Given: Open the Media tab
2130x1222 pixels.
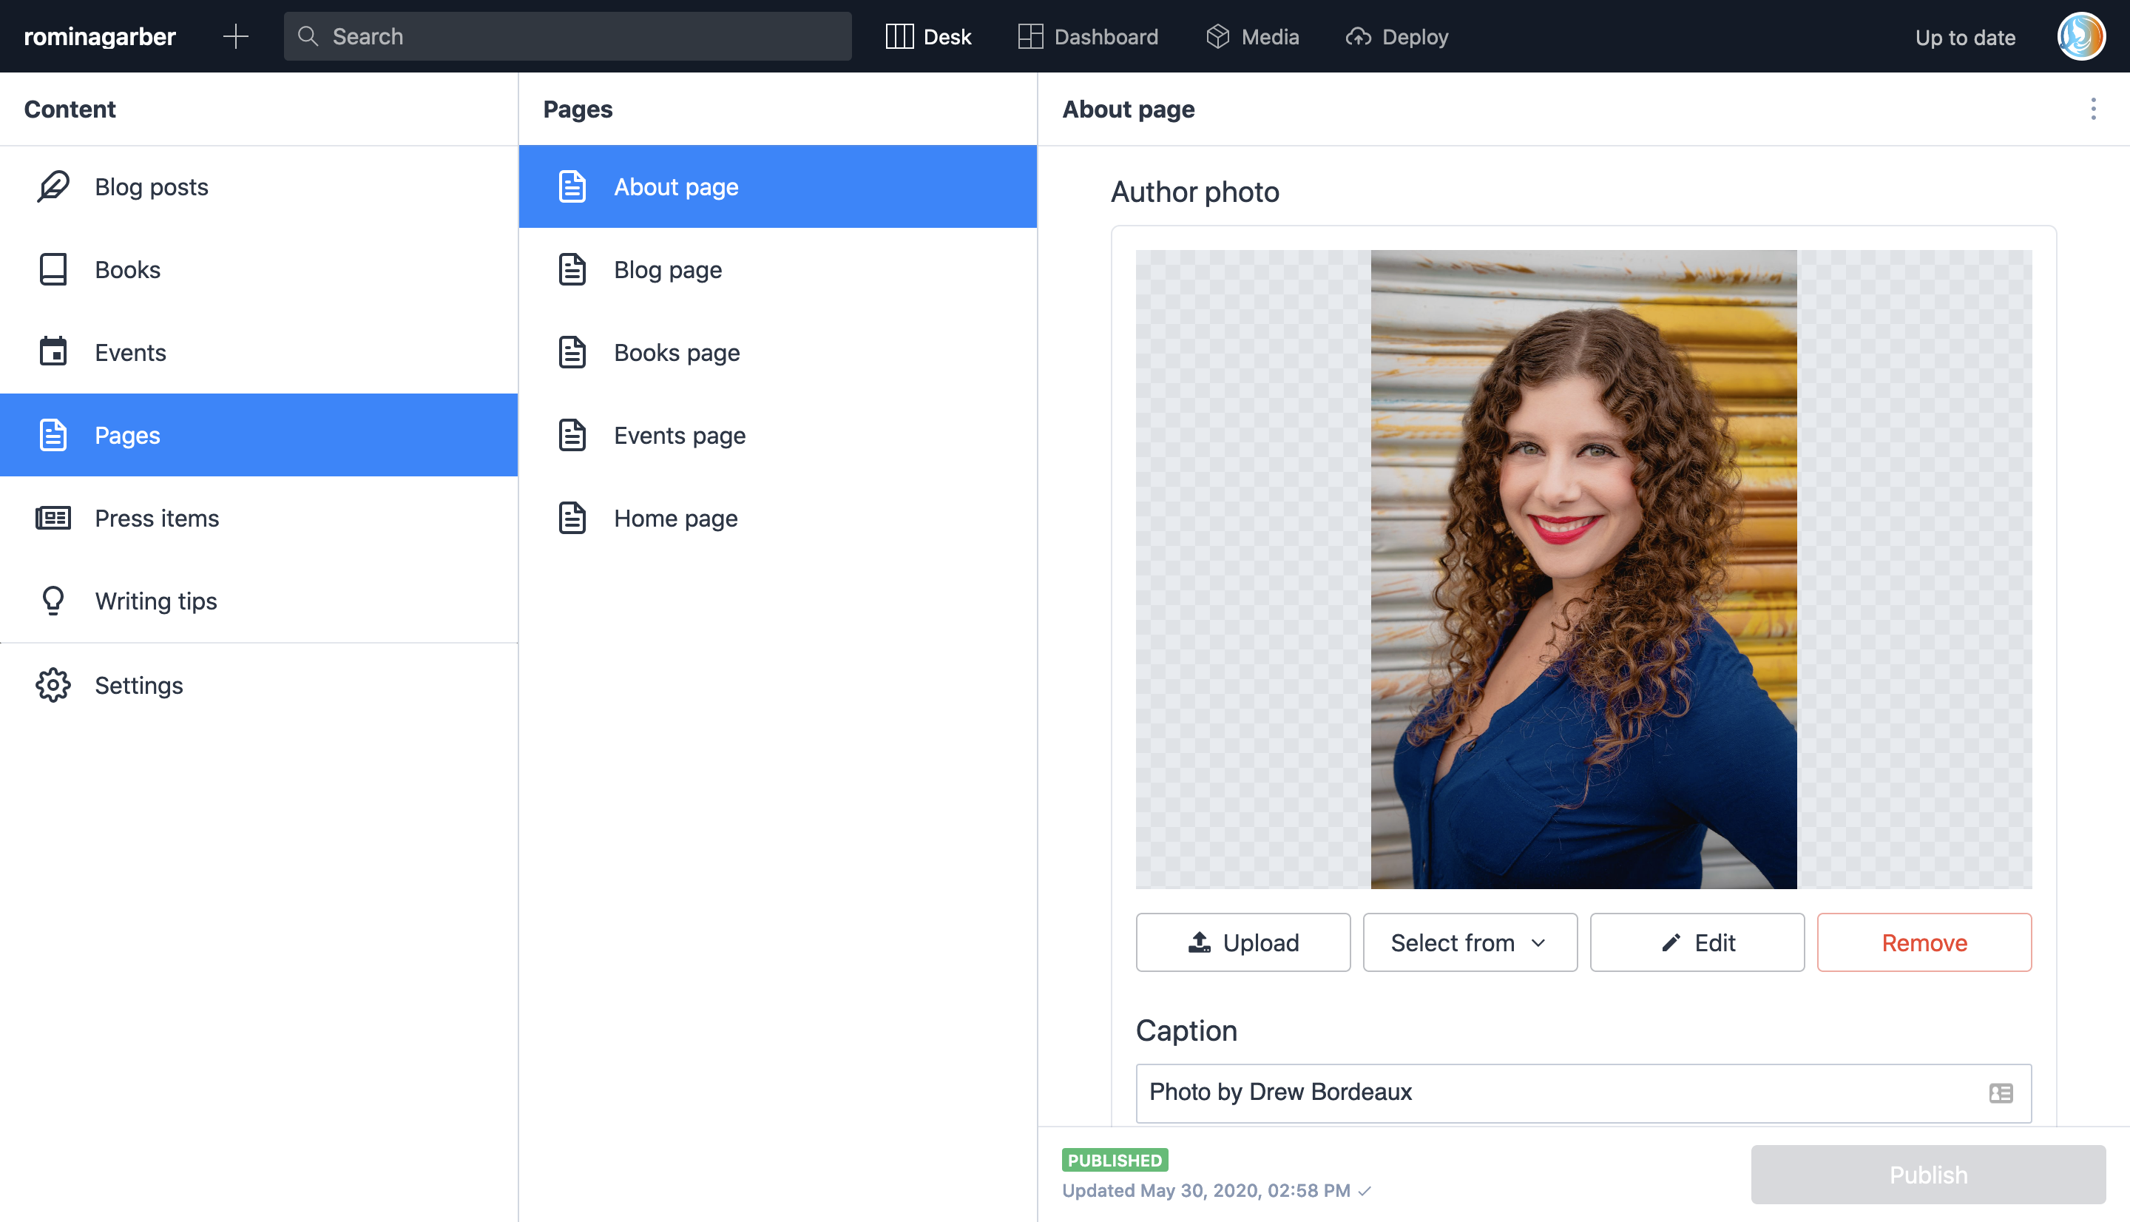Looking at the screenshot, I should point(1253,36).
